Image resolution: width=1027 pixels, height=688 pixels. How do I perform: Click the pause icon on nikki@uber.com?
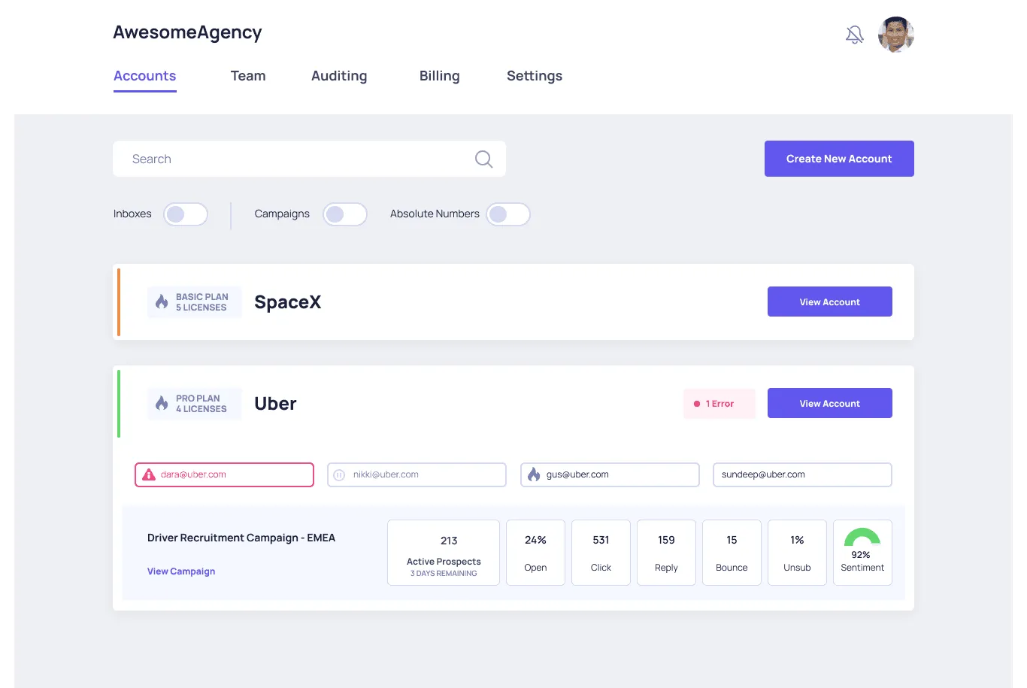[339, 474]
